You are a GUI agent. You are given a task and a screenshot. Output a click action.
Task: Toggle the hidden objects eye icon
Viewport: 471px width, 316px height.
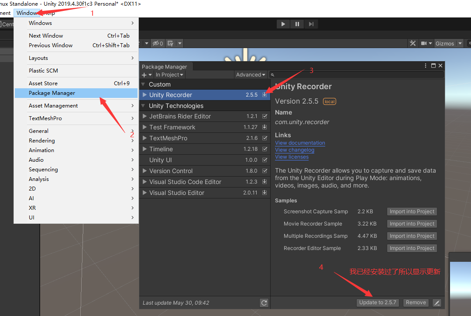tap(157, 43)
